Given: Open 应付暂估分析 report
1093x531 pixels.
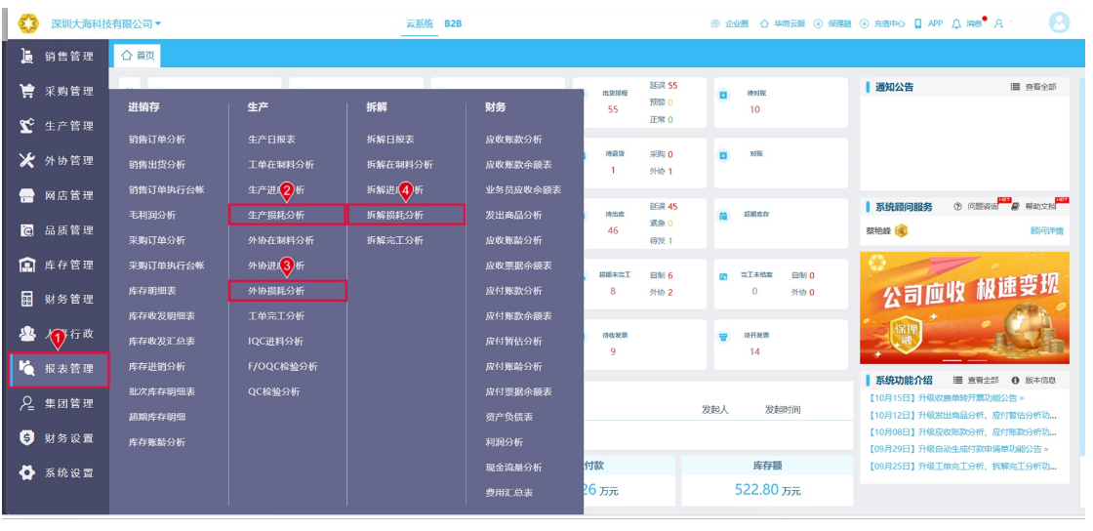Looking at the screenshot, I should pos(513,341).
